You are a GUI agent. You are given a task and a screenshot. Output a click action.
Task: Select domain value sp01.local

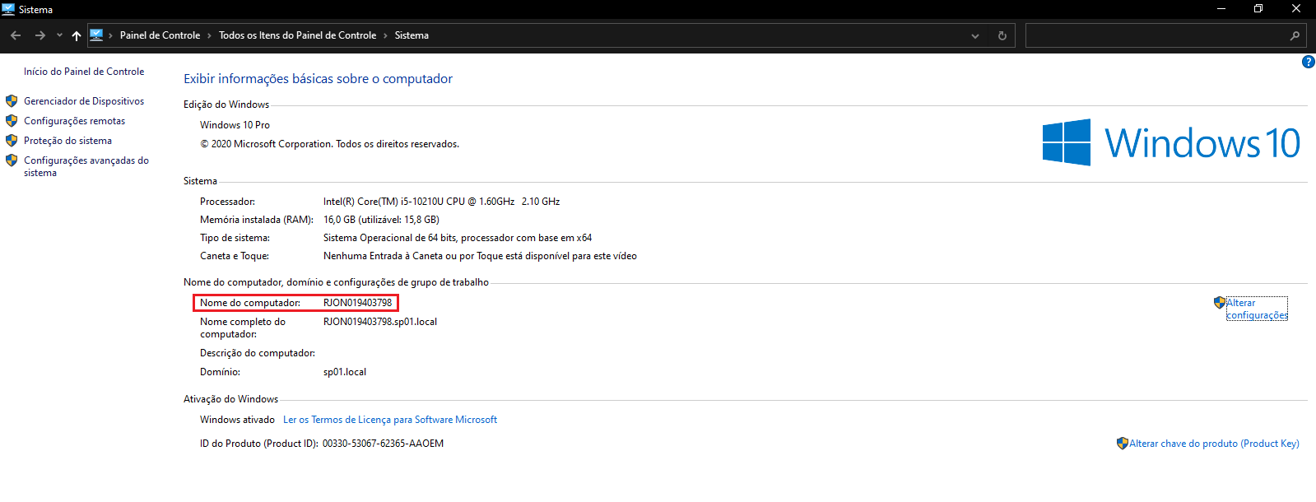point(345,372)
